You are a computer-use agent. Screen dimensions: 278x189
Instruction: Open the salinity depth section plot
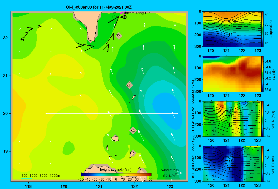click(x=232, y=74)
